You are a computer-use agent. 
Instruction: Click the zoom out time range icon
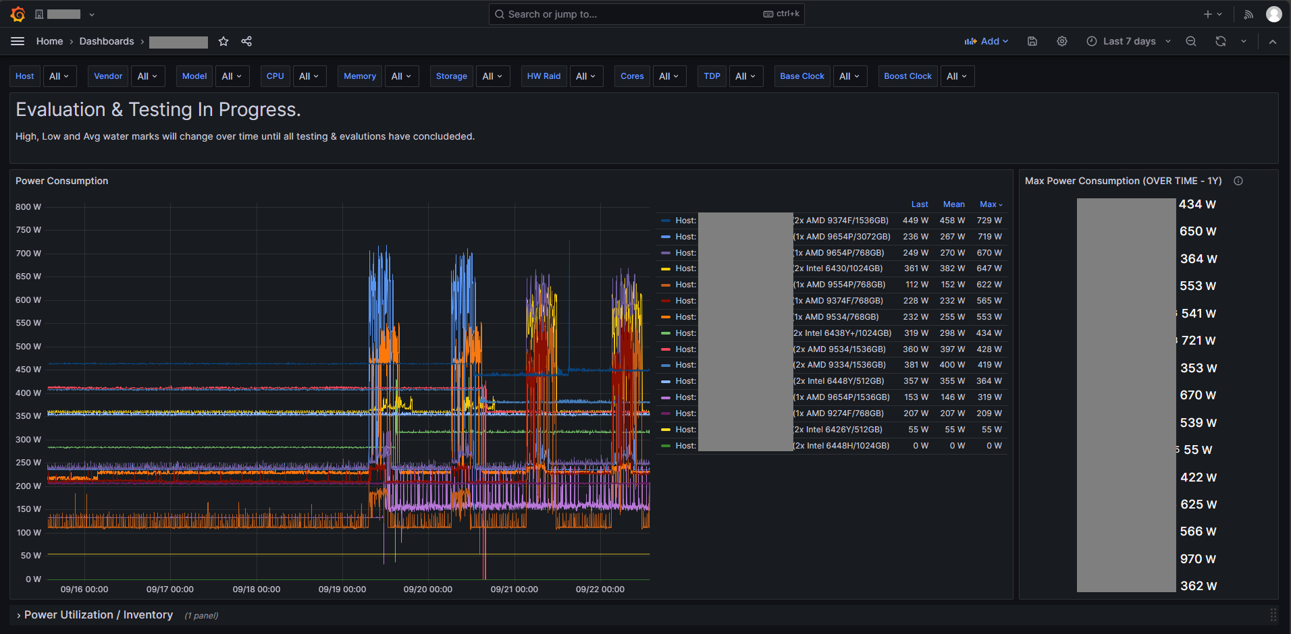[1191, 41]
